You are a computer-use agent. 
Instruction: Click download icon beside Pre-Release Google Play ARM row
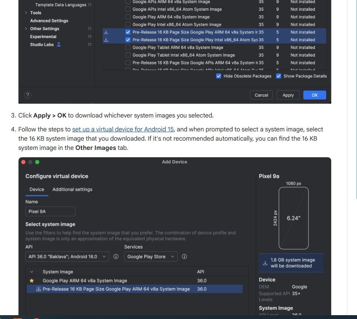point(106,32)
